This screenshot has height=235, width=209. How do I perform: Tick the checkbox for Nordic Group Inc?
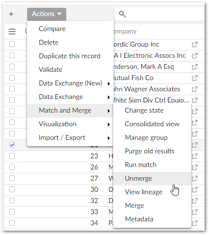coord(12,44)
